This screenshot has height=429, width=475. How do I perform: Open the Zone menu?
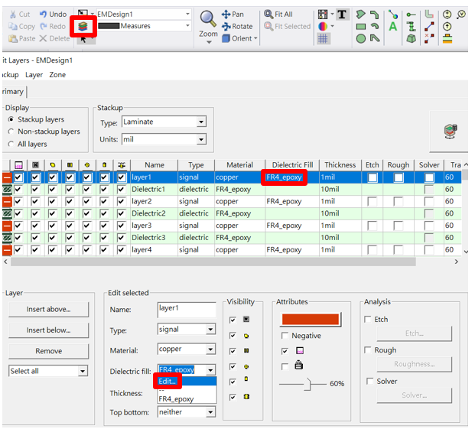click(x=57, y=75)
